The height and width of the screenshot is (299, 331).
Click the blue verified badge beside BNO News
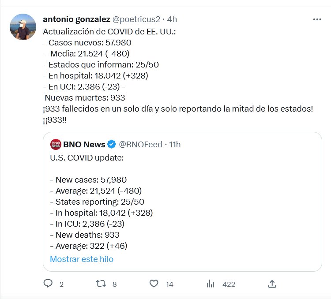pos(112,144)
